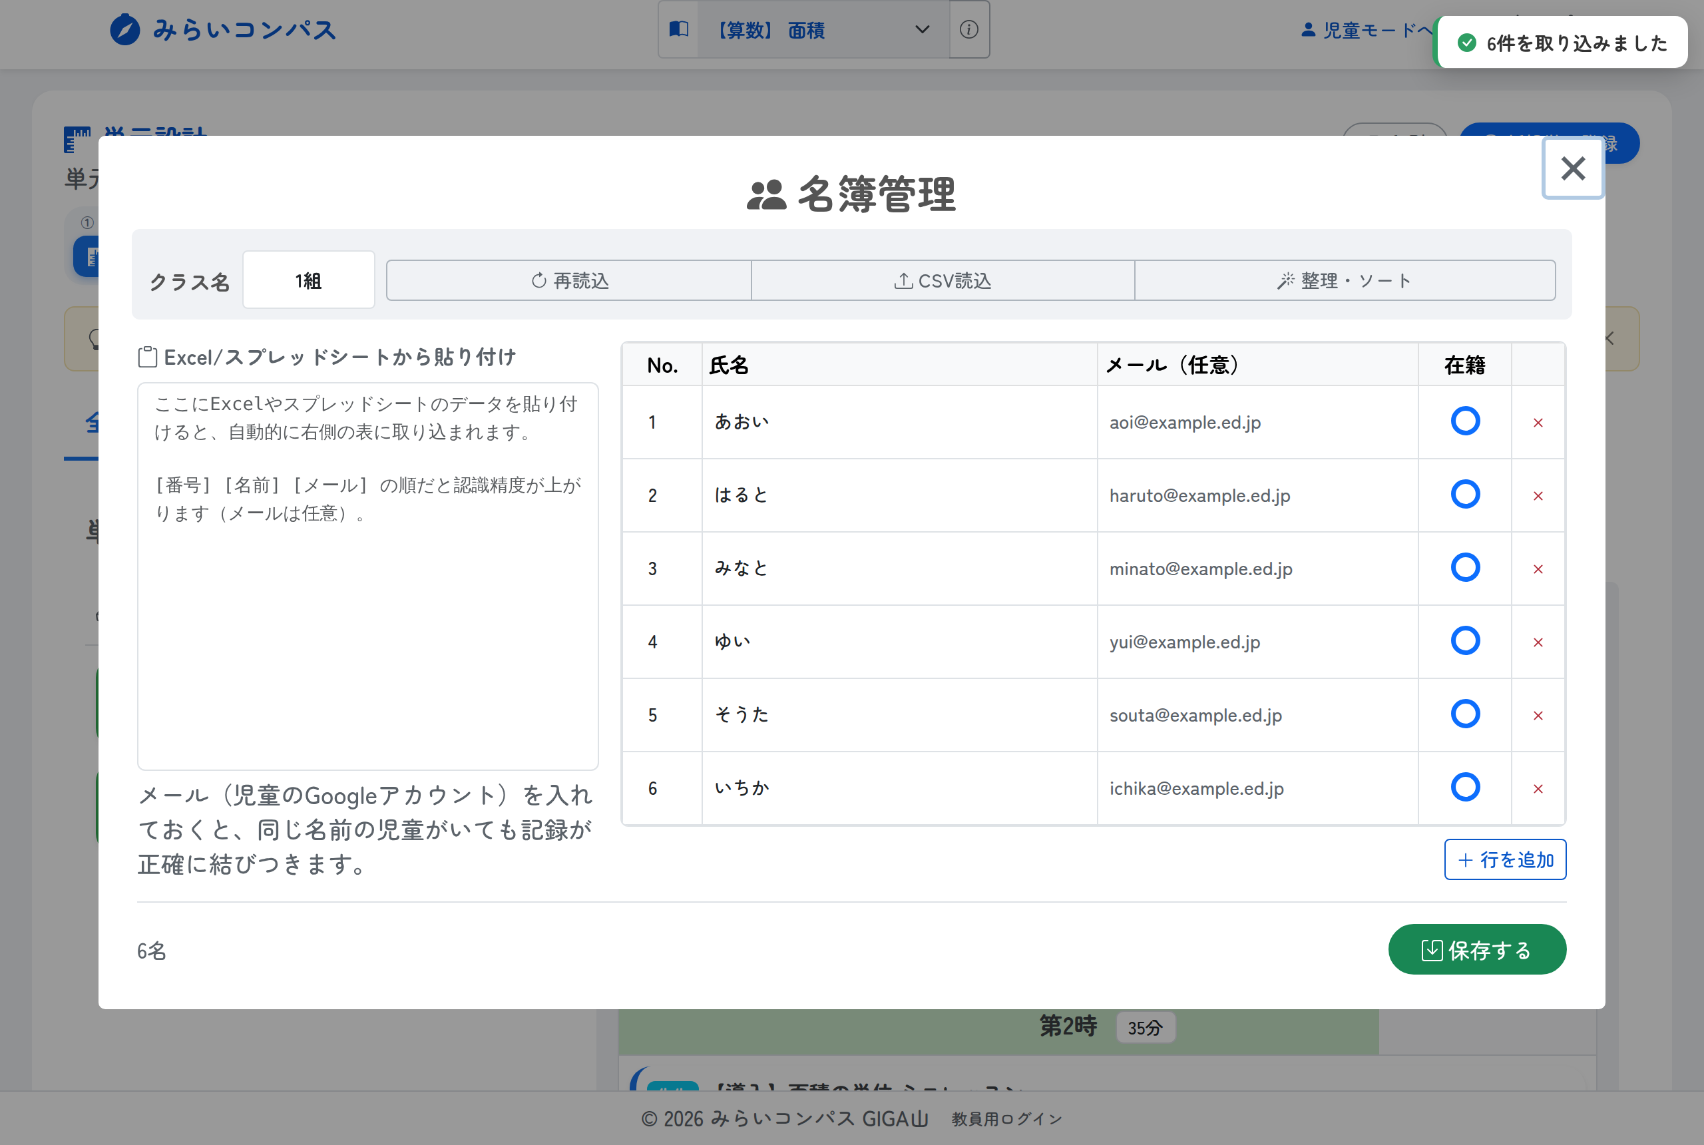Open the 【算数】面積 unit dropdown

click(823, 29)
